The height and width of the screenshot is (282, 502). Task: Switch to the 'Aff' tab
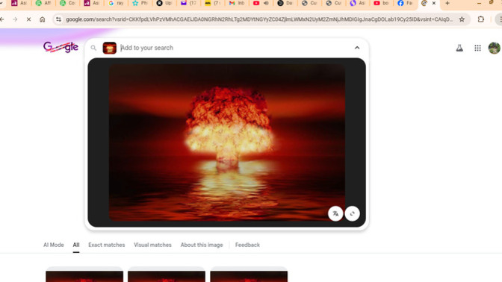click(x=43, y=3)
